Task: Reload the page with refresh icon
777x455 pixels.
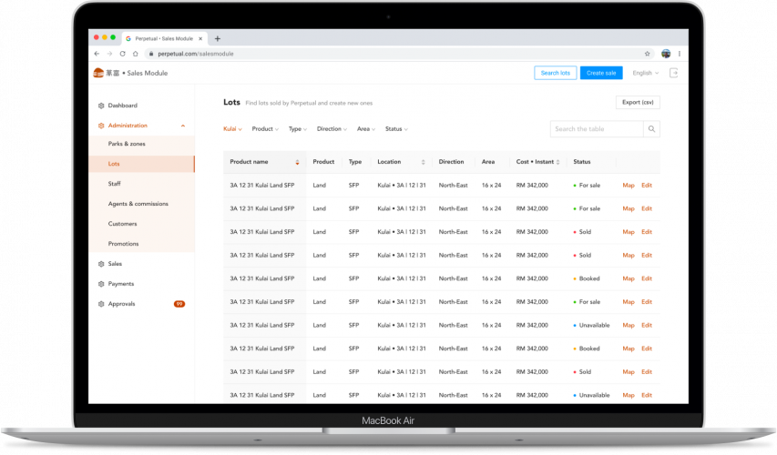Action: [x=122, y=54]
